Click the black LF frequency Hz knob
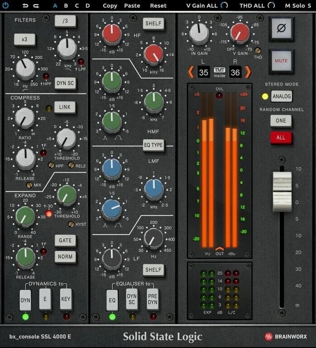Viewport: 316px width, 348px height. click(153, 239)
